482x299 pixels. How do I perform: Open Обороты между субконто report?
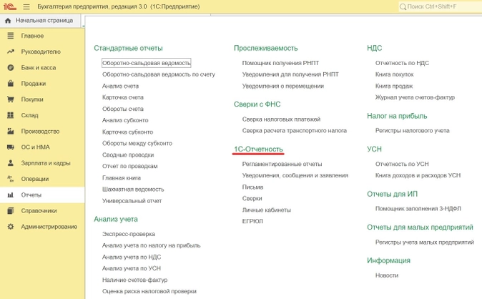coord(137,143)
